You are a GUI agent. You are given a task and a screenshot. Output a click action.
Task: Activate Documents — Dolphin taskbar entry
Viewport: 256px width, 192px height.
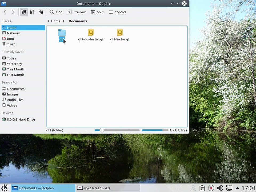[43, 188]
